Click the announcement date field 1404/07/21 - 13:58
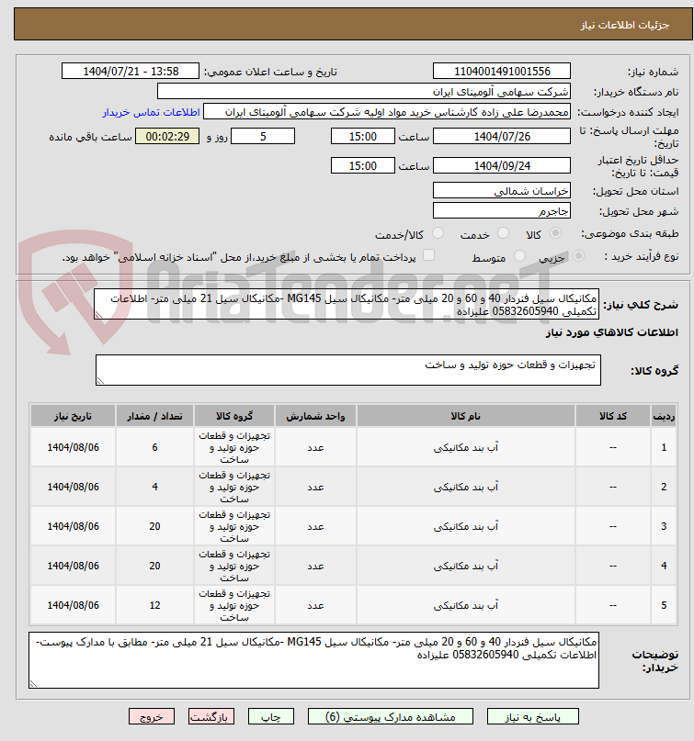 tap(131, 72)
